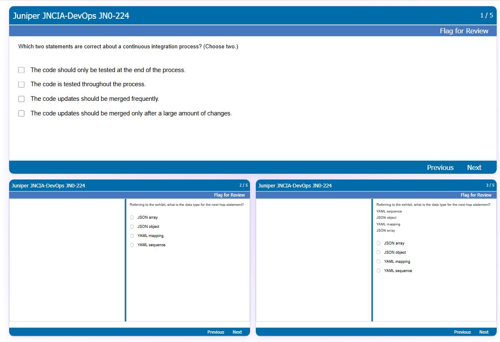Click the next-hop question text in panel 3/5
This screenshot has width=500, height=342.
click(x=433, y=205)
